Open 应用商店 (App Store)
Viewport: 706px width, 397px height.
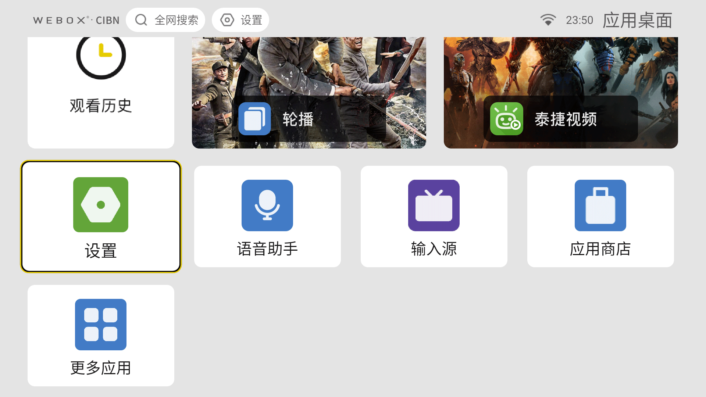point(600,216)
